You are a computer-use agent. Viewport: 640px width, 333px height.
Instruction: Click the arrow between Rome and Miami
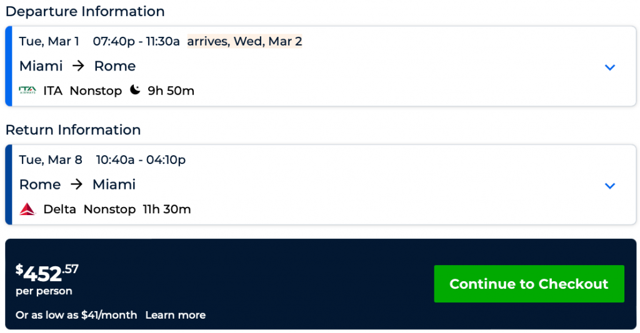(x=76, y=185)
